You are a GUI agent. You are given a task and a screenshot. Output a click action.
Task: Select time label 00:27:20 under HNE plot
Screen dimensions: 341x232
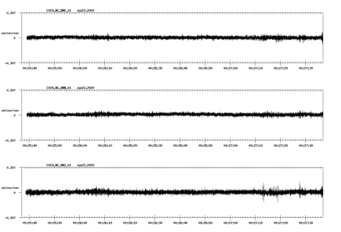tap(281, 68)
